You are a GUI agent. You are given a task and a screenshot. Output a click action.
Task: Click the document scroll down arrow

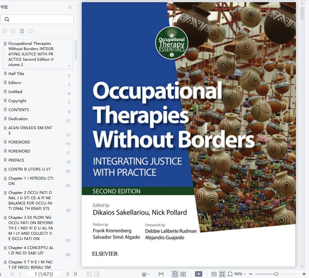coord(302,266)
